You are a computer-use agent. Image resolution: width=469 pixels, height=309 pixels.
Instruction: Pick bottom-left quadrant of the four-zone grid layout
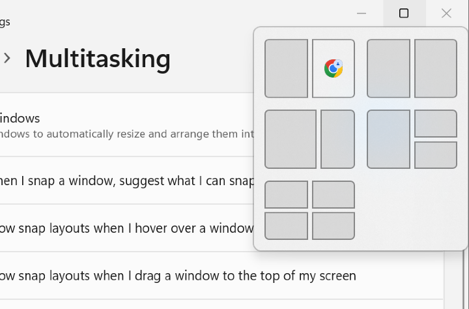click(x=286, y=226)
